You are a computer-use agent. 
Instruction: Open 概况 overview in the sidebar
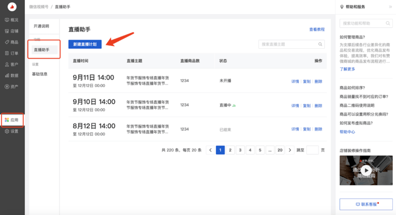pyautogui.click(x=11, y=20)
